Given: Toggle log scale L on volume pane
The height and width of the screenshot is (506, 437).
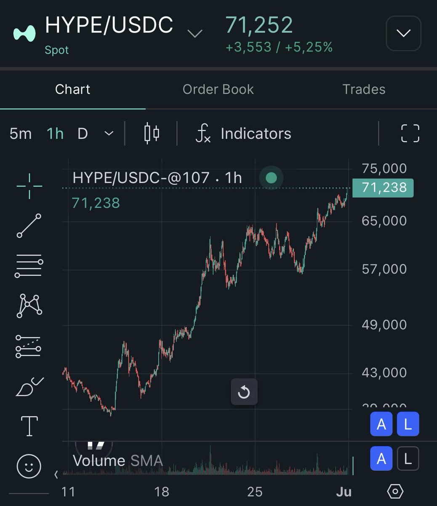Looking at the screenshot, I should (408, 458).
